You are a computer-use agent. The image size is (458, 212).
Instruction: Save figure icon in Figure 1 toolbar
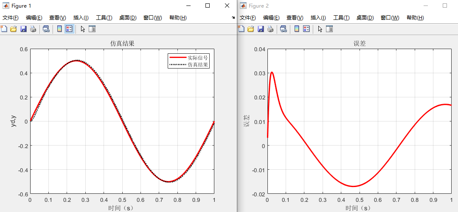[23, 29]
